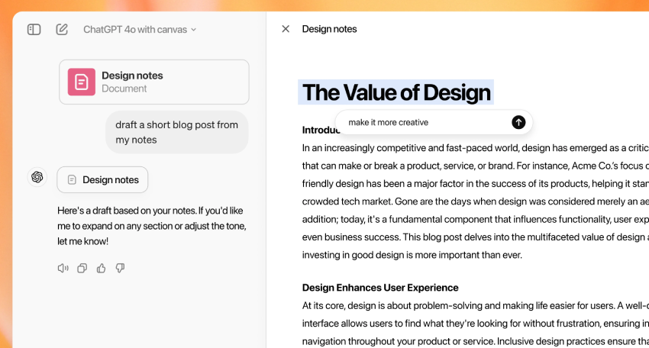Open the Design notes document attachment card
Image resolution: width=649 pixels, height=348 pixels.
coord(154,82)
